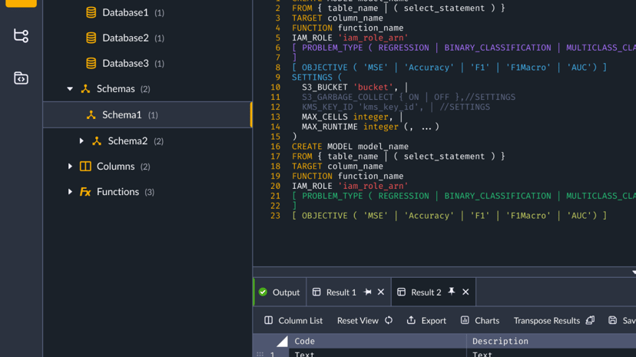
Task: Click the Database3 cylinder icon
Action: click(91, 63)
